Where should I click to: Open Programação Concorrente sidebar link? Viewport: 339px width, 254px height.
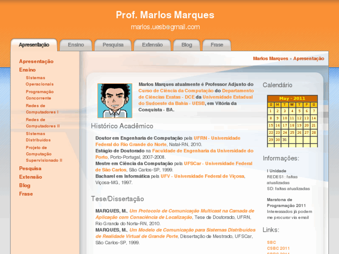[40, 95]
